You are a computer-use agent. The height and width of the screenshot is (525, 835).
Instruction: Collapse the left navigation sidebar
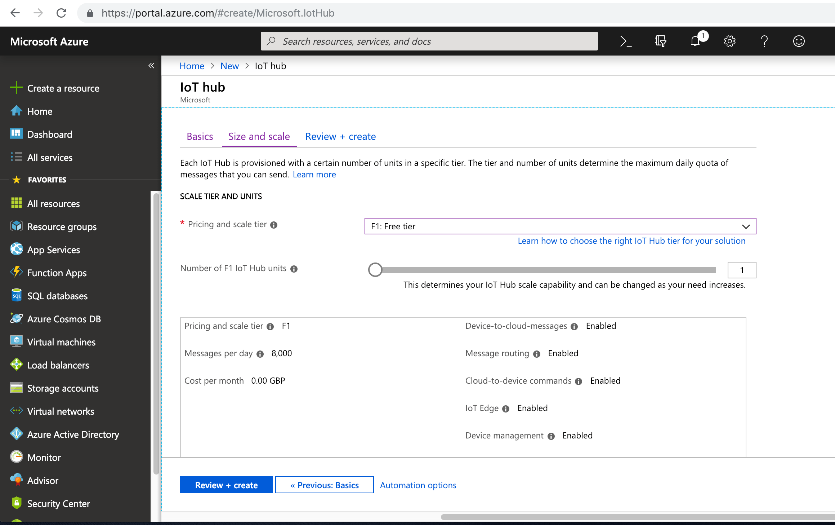(151, 66)
